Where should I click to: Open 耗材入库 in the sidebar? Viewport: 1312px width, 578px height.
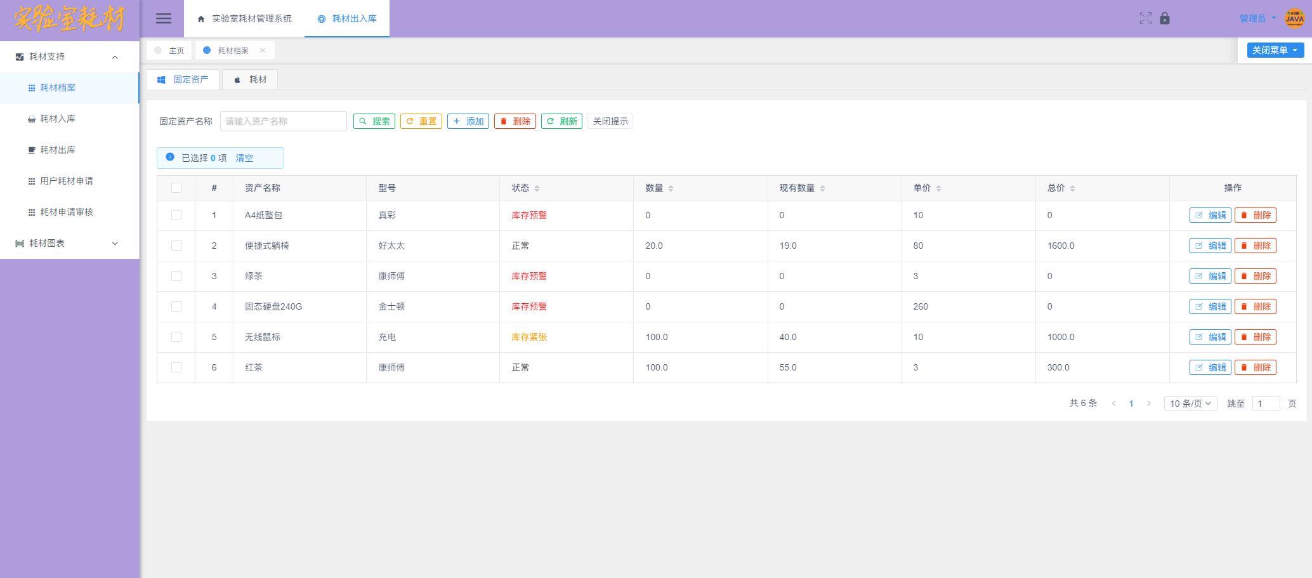pyautogui.click(x=58, y=119)
